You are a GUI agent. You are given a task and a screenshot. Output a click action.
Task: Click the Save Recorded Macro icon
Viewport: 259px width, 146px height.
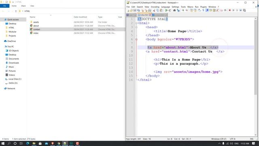click(244, 10)
